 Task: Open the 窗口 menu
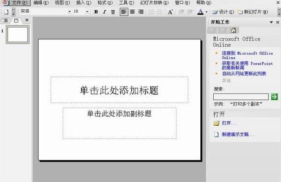click(182, 2)
